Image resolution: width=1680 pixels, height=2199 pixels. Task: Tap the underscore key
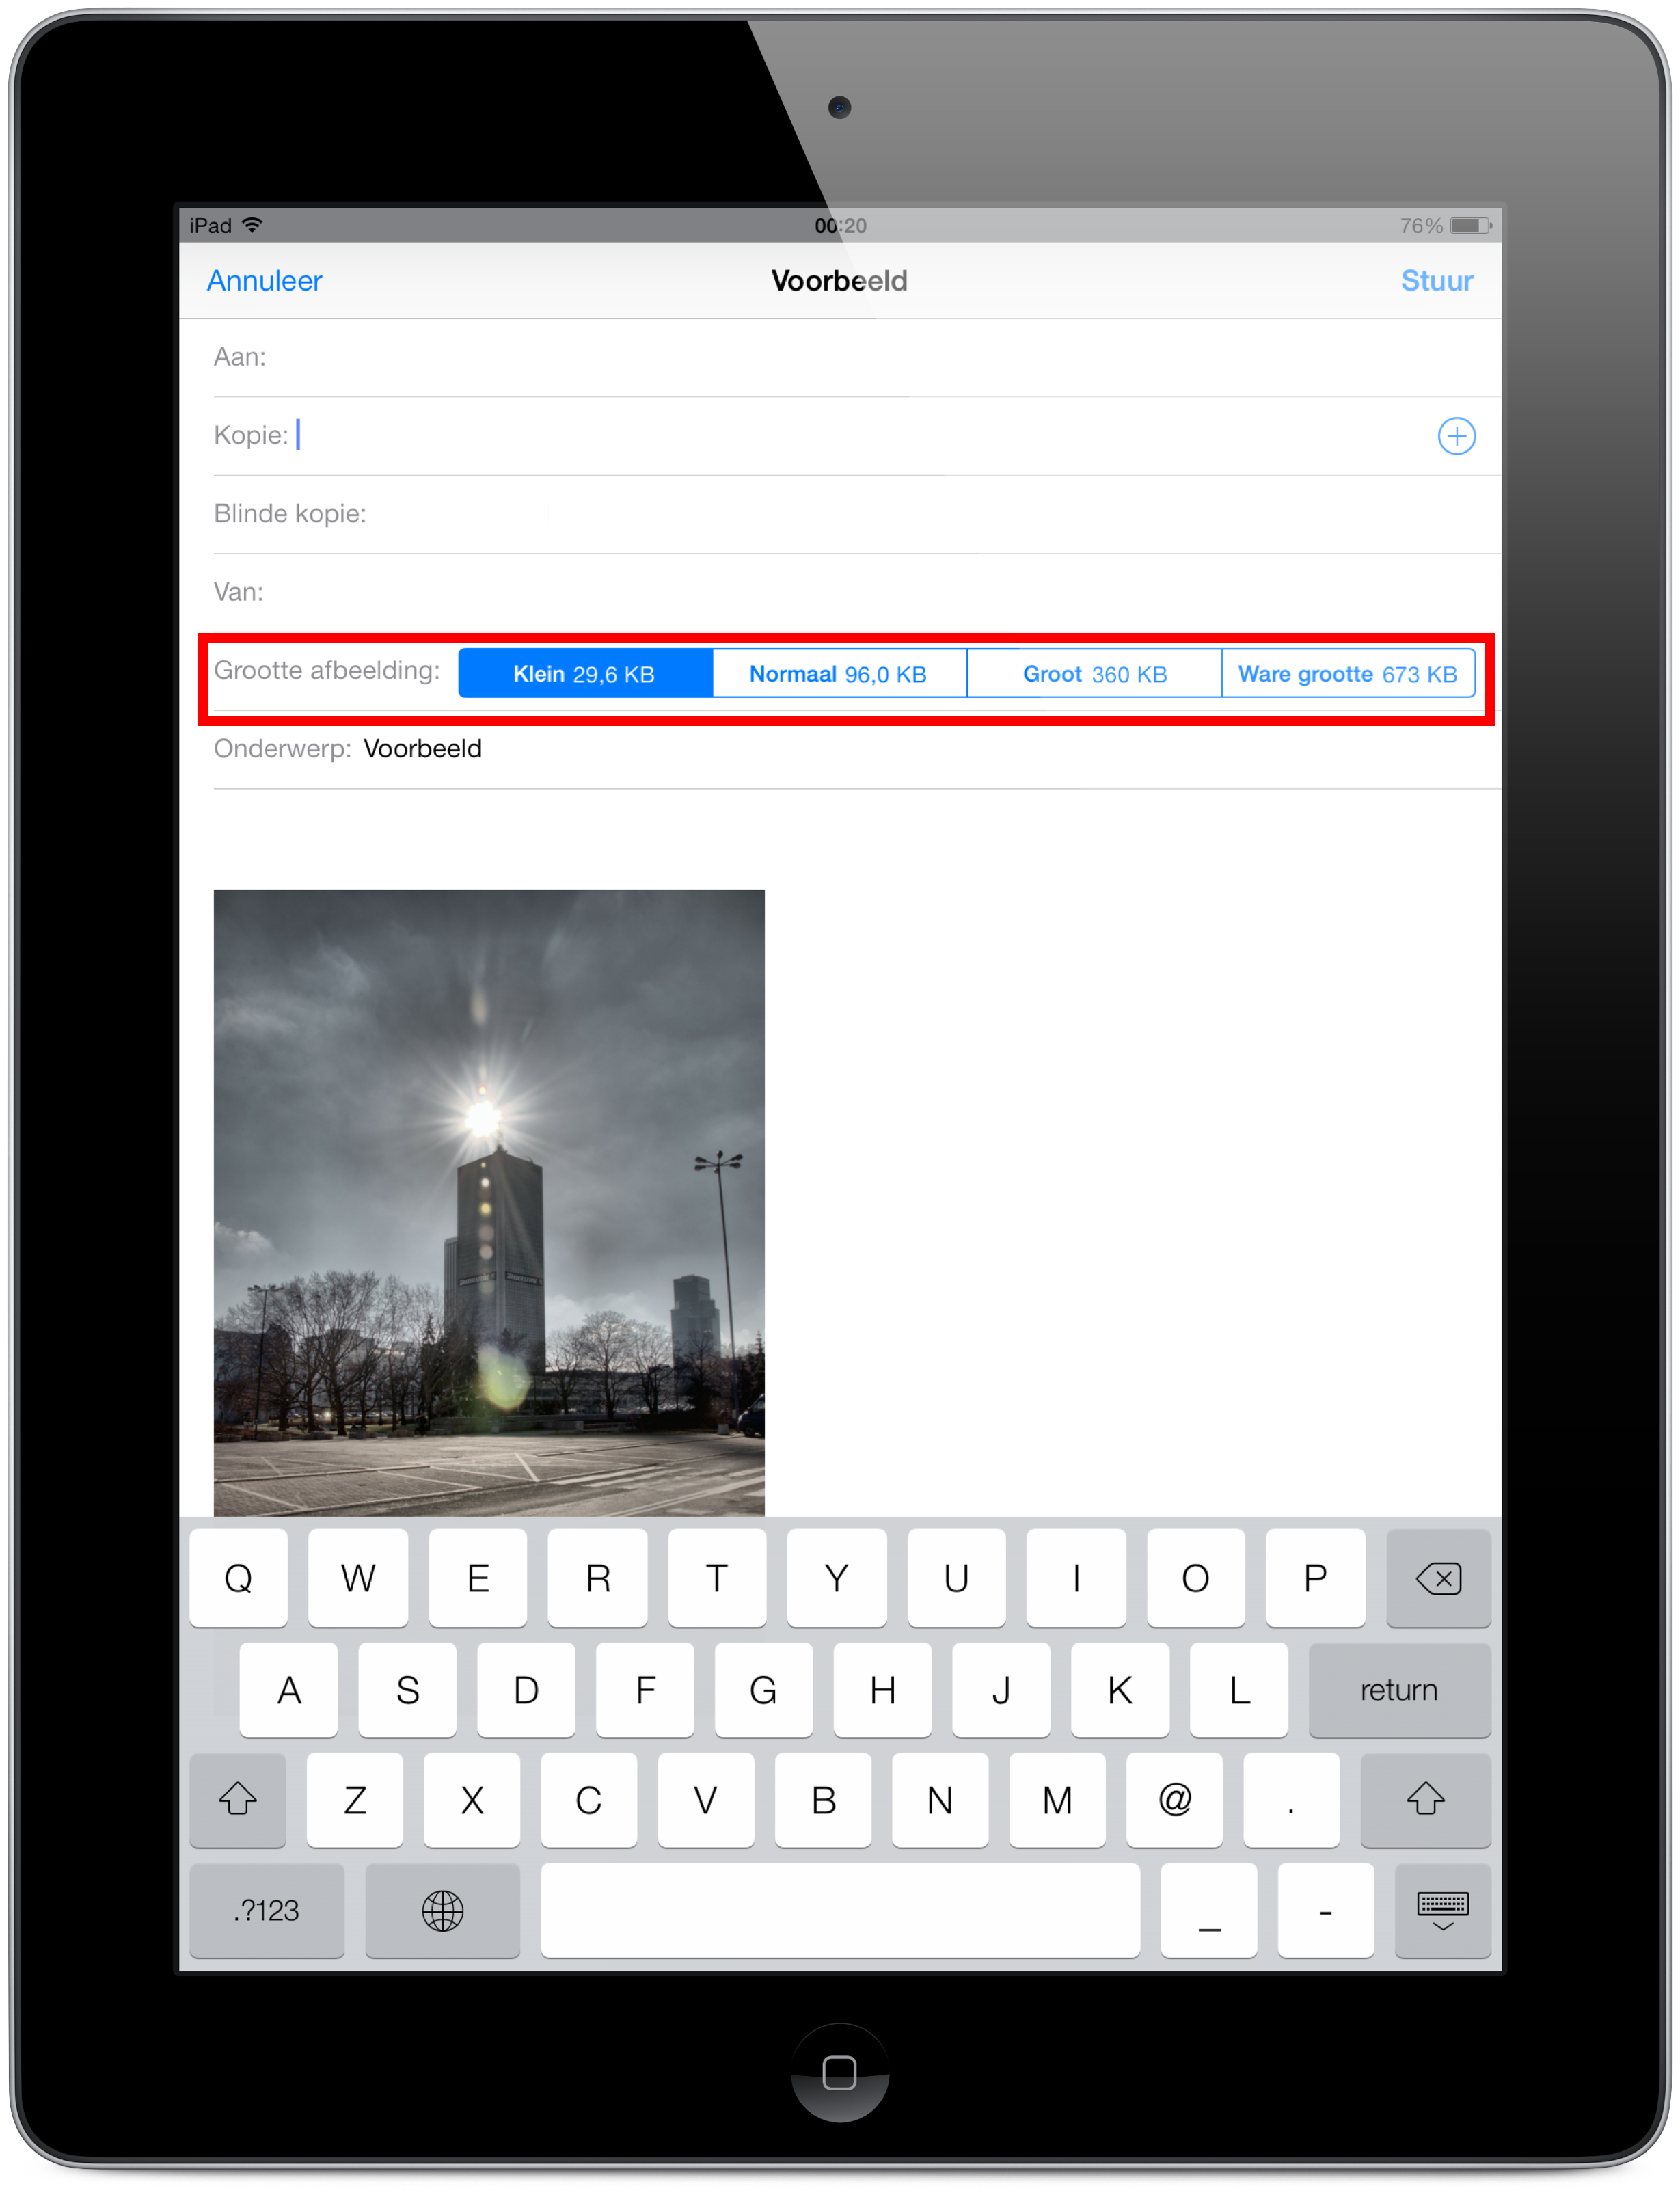[1209, 1910]
